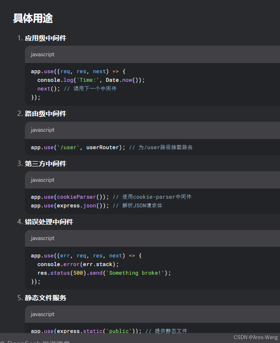Select the line app.use((err, req, res, next) => {
The height and width of the screenshot is (343, 280).
point(86,256)
